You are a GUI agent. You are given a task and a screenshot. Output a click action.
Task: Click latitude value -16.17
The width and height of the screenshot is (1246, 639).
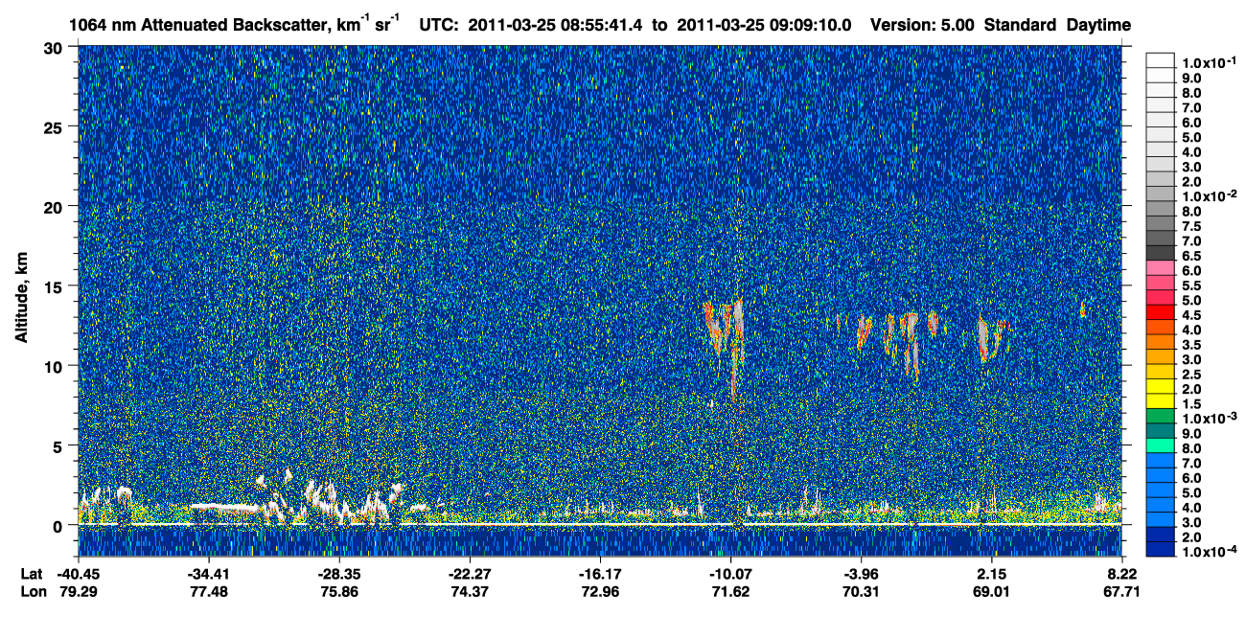tap(599, 575)
